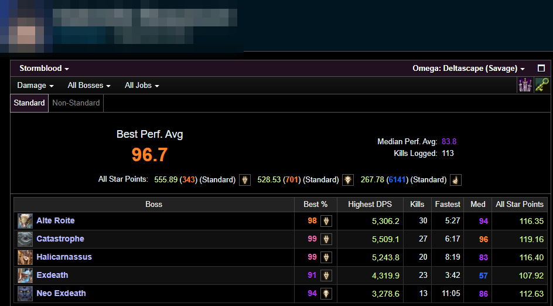Click the Best Perf. Avg score 96.7

(x=149, y=155)
